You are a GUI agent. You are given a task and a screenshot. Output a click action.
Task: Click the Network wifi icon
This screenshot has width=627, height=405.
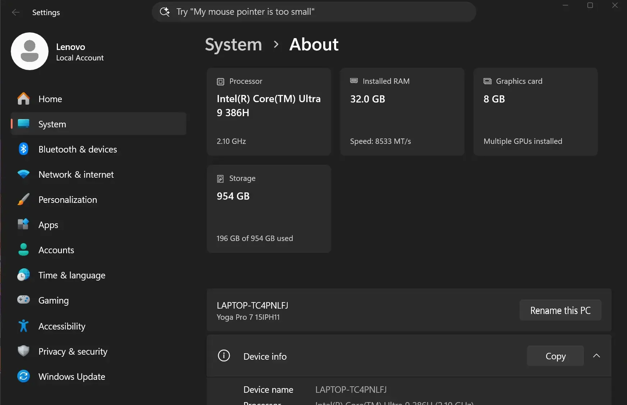[24, 174]
